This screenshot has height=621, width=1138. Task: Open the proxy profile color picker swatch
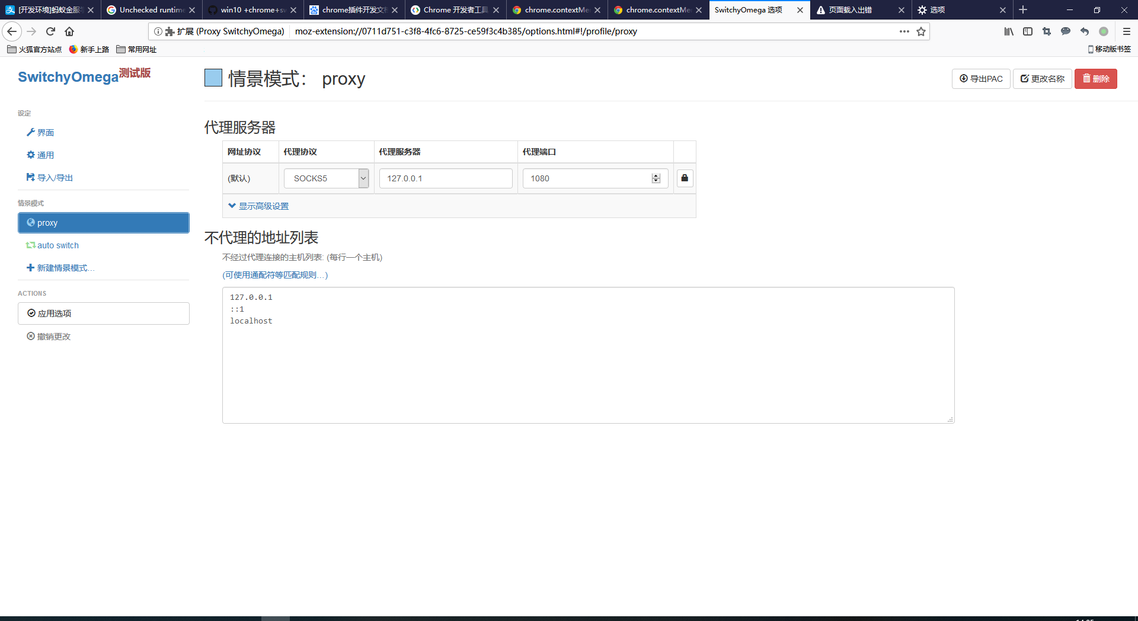pos(213,78)
